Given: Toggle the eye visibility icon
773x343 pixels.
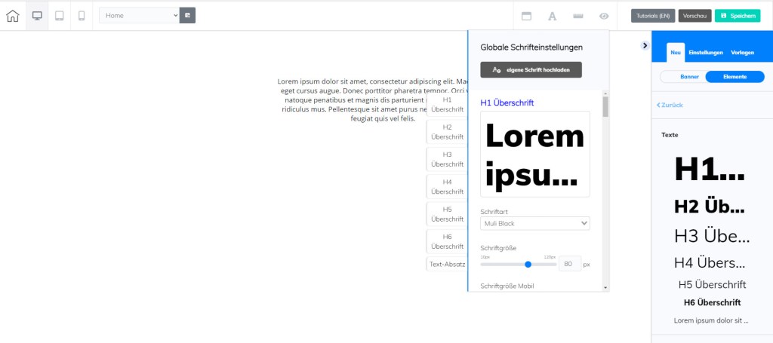Looking at the screenshot, I should pos(604,16).
